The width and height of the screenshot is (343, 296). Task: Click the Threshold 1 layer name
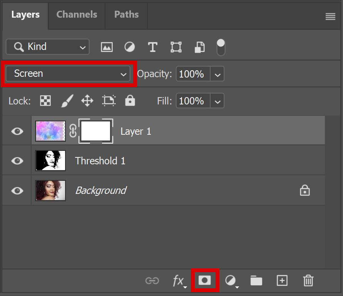100,161
